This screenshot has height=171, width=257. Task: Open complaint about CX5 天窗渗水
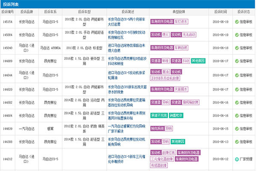coord(127,89)
